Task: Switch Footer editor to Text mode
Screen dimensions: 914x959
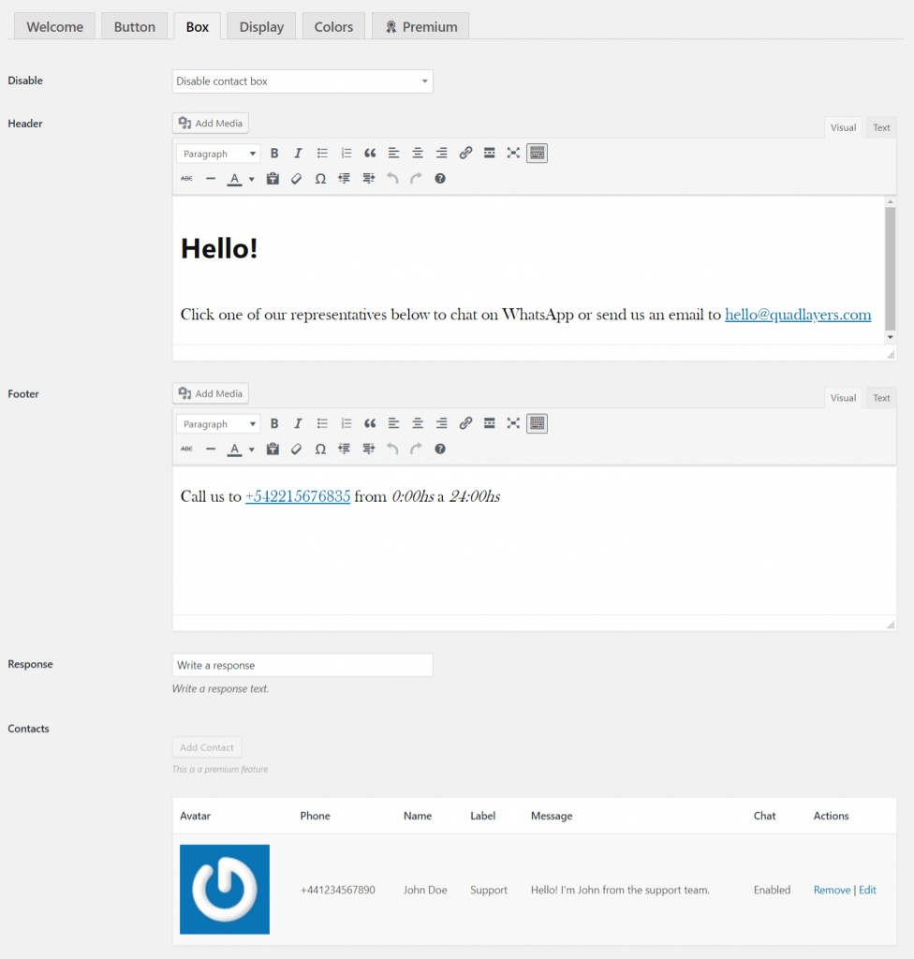Action: (x=881, y=397)
